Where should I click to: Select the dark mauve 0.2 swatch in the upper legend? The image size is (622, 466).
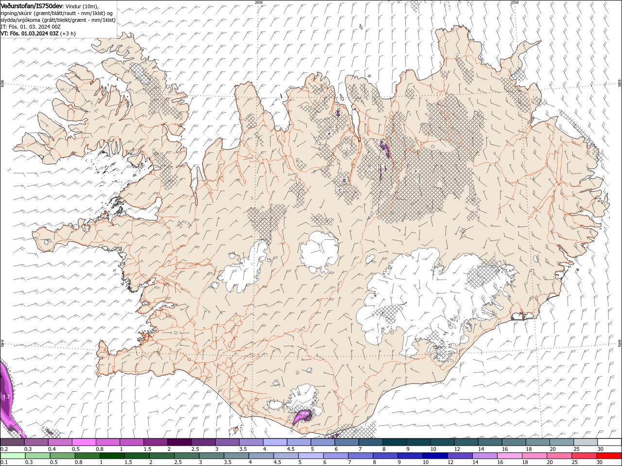coord(12,442)
